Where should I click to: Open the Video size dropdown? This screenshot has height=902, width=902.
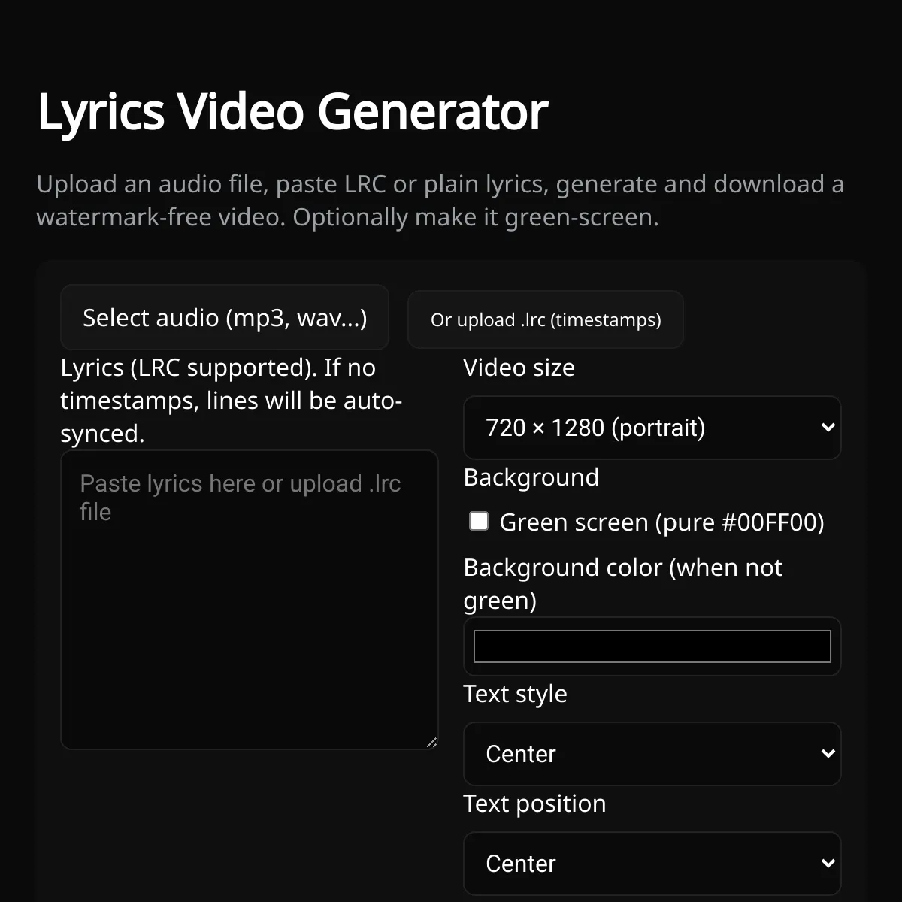(652, 428)
